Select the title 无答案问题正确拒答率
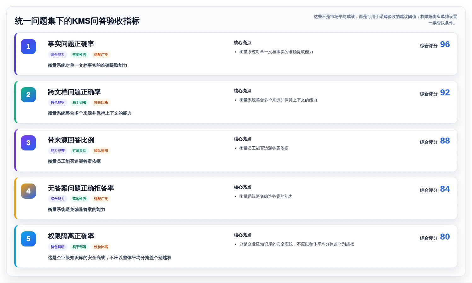 click(81, 188)
